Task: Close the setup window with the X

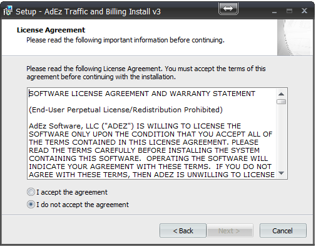Action: point(304,11)
